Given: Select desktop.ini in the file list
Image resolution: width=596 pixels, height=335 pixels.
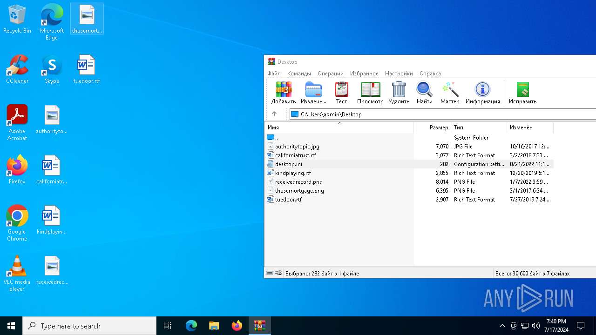Looking at the screenshot, I should click(x=409, y=164).
